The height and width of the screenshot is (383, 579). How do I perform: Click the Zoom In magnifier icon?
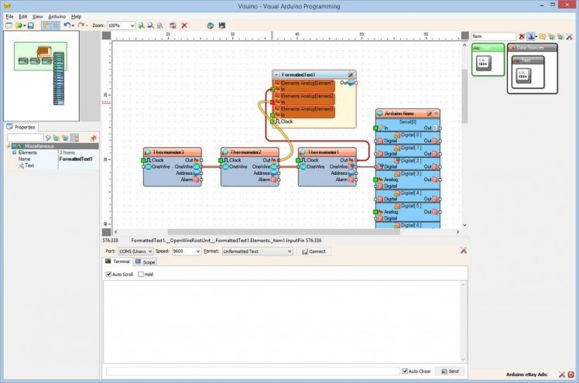point(140,26)
